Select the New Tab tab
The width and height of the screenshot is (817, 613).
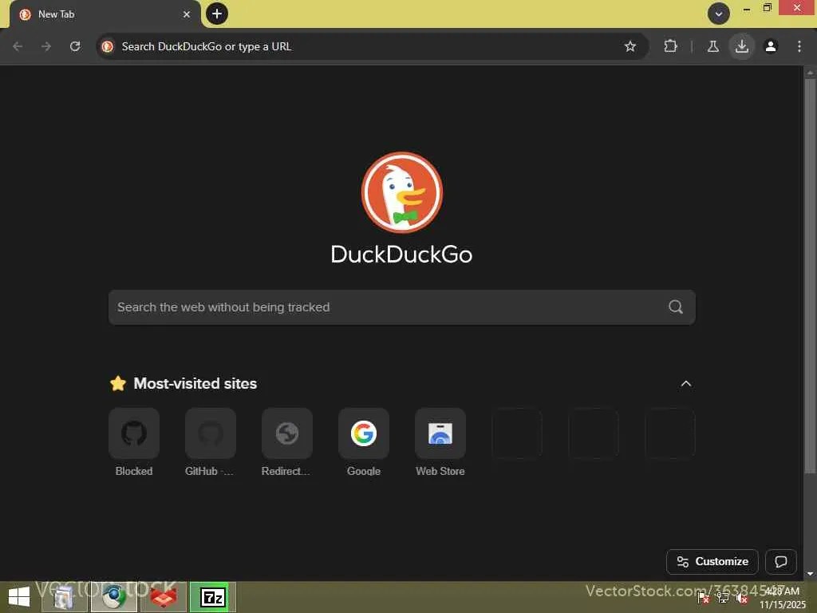[x=105, y=14]
